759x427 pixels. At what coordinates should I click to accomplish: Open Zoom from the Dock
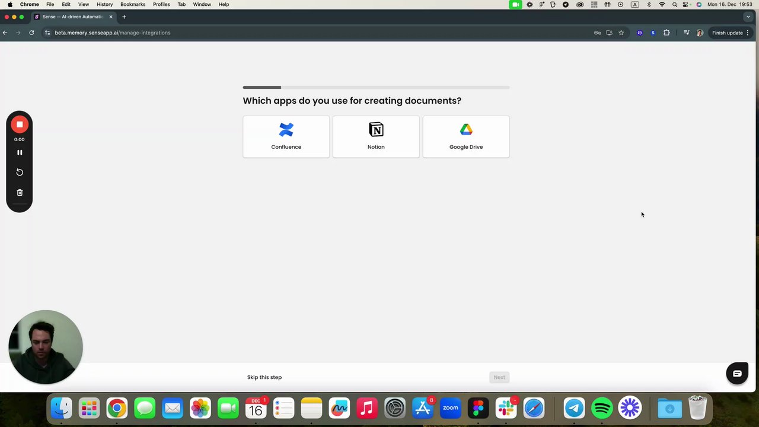coord(451,408)
